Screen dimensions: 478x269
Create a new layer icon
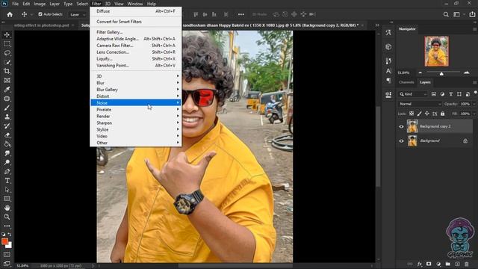[x=457, y=264]
